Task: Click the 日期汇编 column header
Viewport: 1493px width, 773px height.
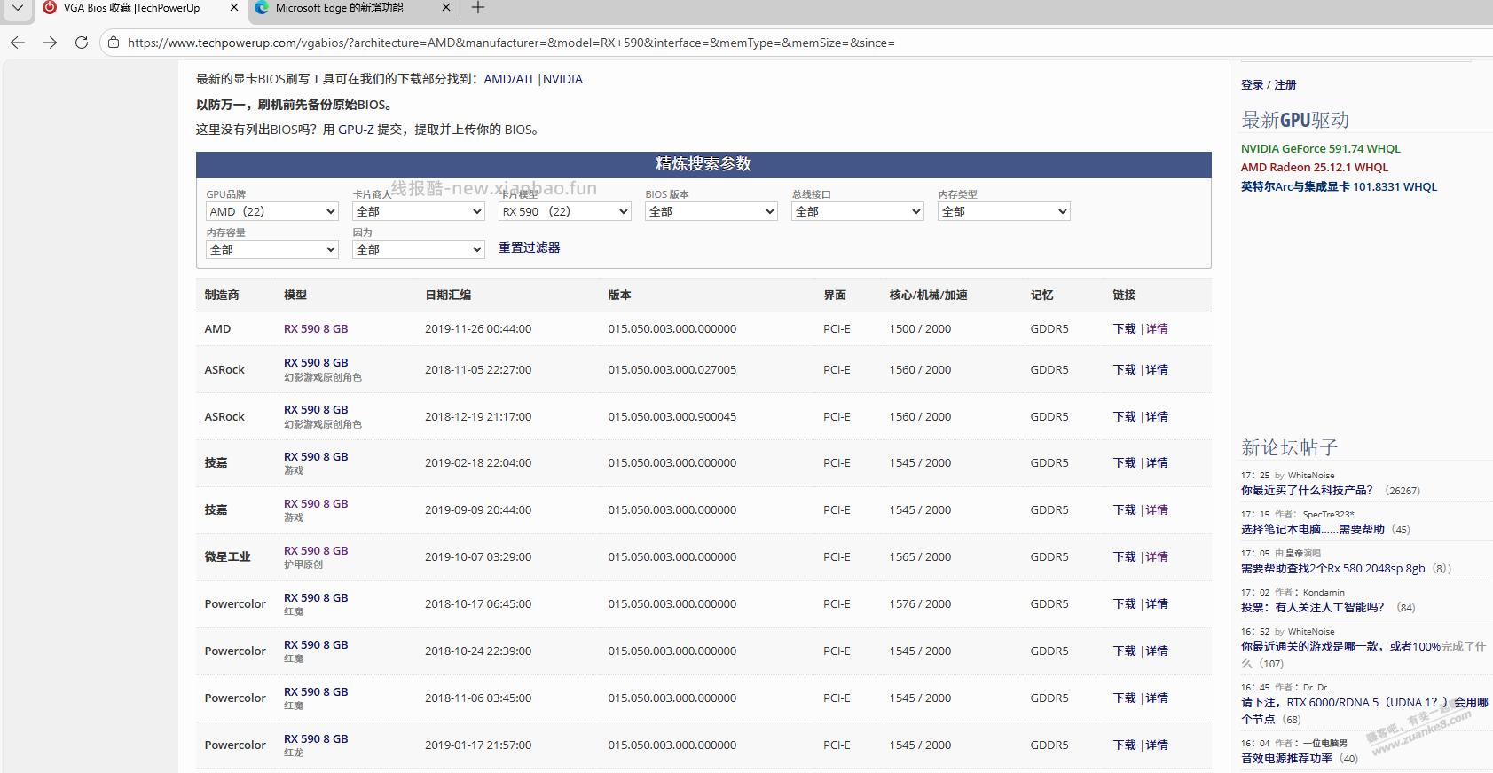Action: pos(448,295)
